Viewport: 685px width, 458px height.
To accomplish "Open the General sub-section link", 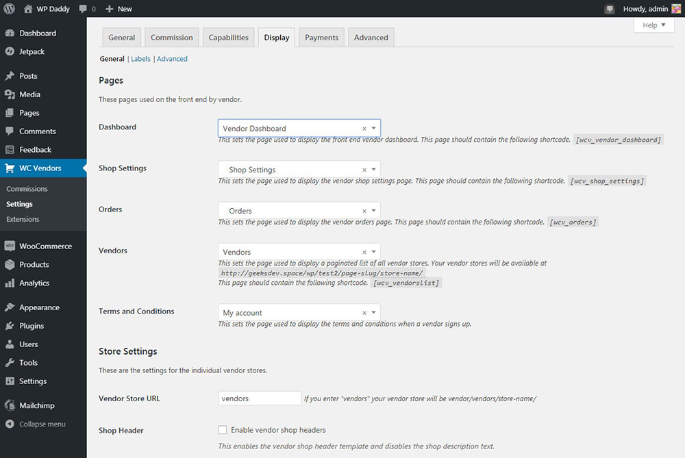I will coord(112,59).
